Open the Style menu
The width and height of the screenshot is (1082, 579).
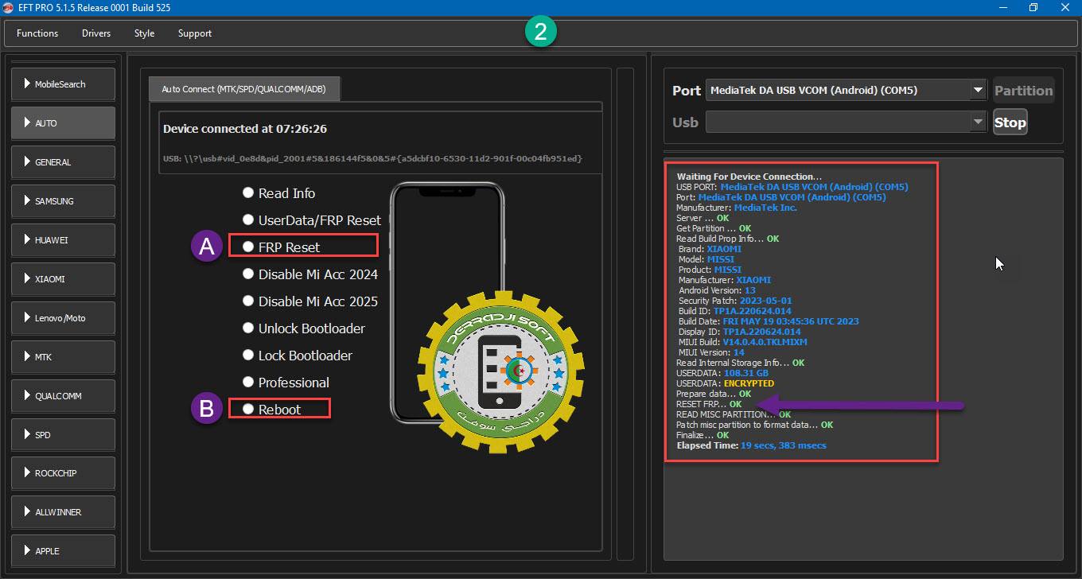pyautogui.click(x=144, y=33)
